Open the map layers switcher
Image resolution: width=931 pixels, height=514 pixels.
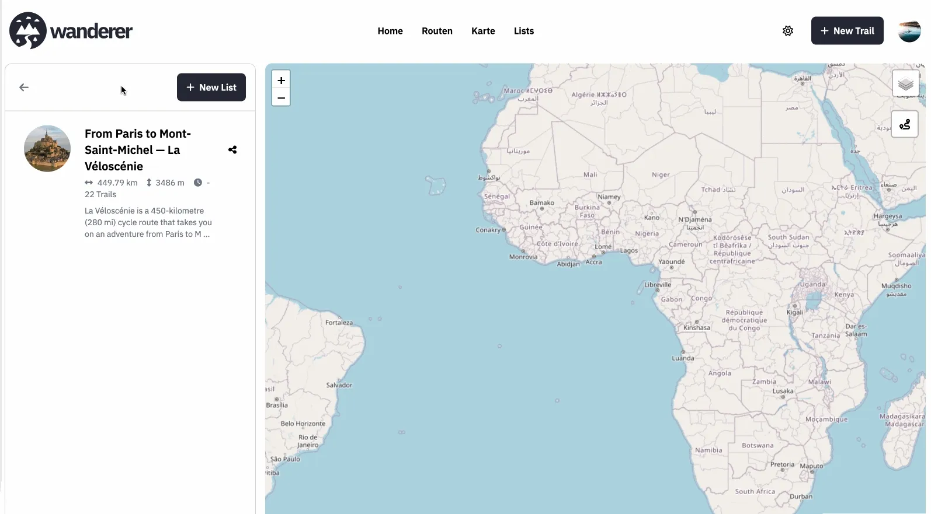pos(905,84)
